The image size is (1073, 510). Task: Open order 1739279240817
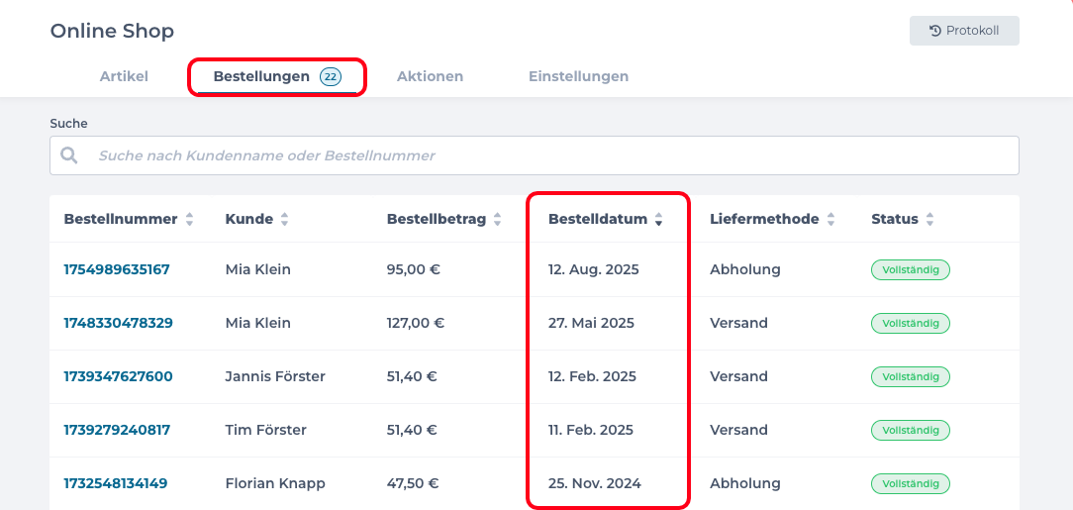(117, 430)
